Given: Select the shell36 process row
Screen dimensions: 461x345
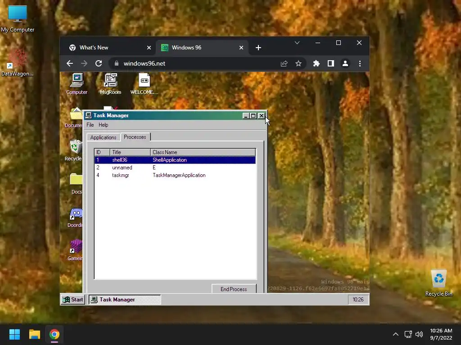Looking at the screenshot, I should pos(175,160).
